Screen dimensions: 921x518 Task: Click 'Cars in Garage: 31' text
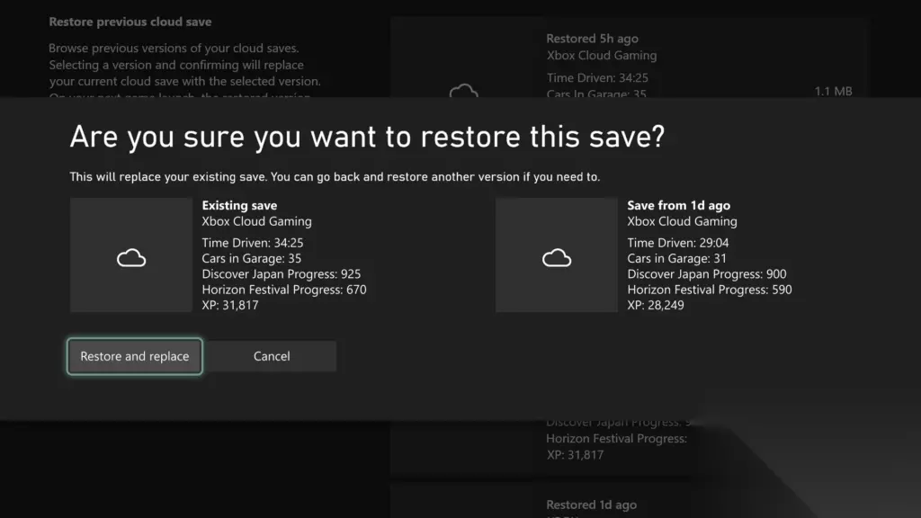click(676, 258)
